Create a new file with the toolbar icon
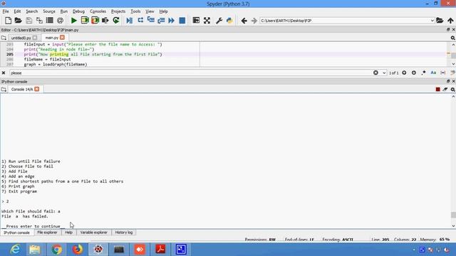Viewport: 456px width, 256px height. pos(8,21)
